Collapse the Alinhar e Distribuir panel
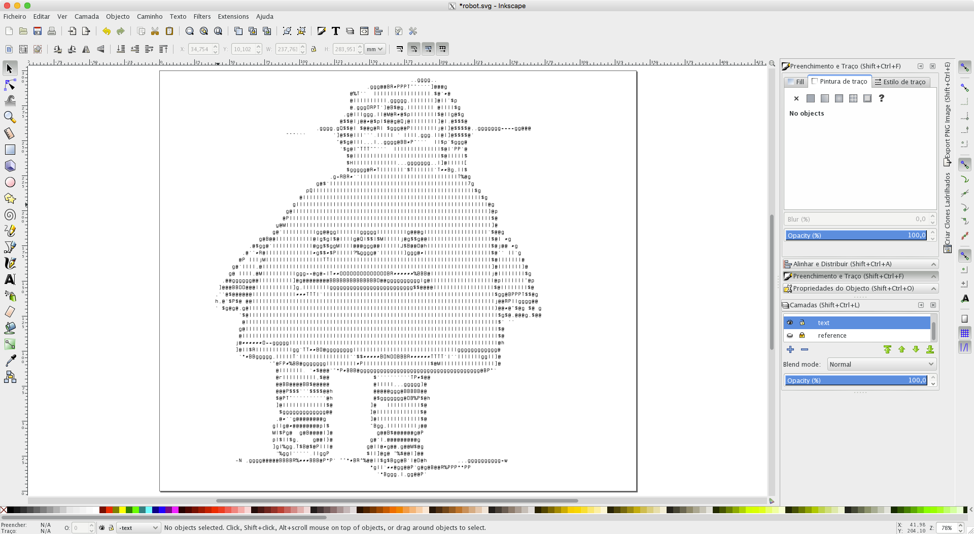This screenshot has height=534, width=974. click(933, 264)
